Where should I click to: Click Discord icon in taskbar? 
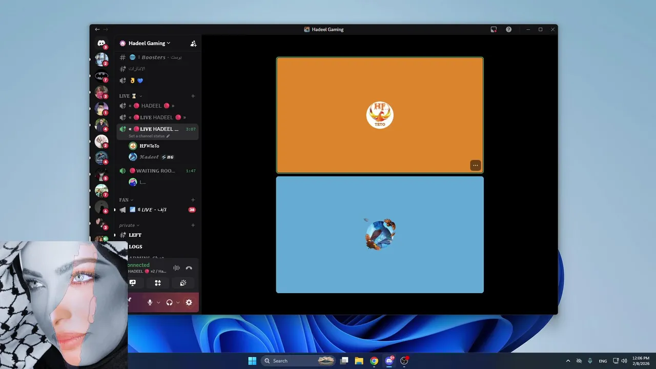pos(389,361)
